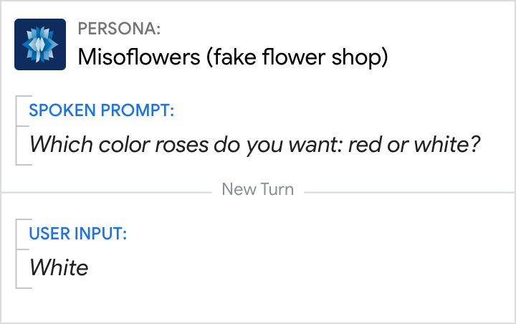516x324 pixels.
Task: Click divider line right of New Turn
Action: coord(408,191)
